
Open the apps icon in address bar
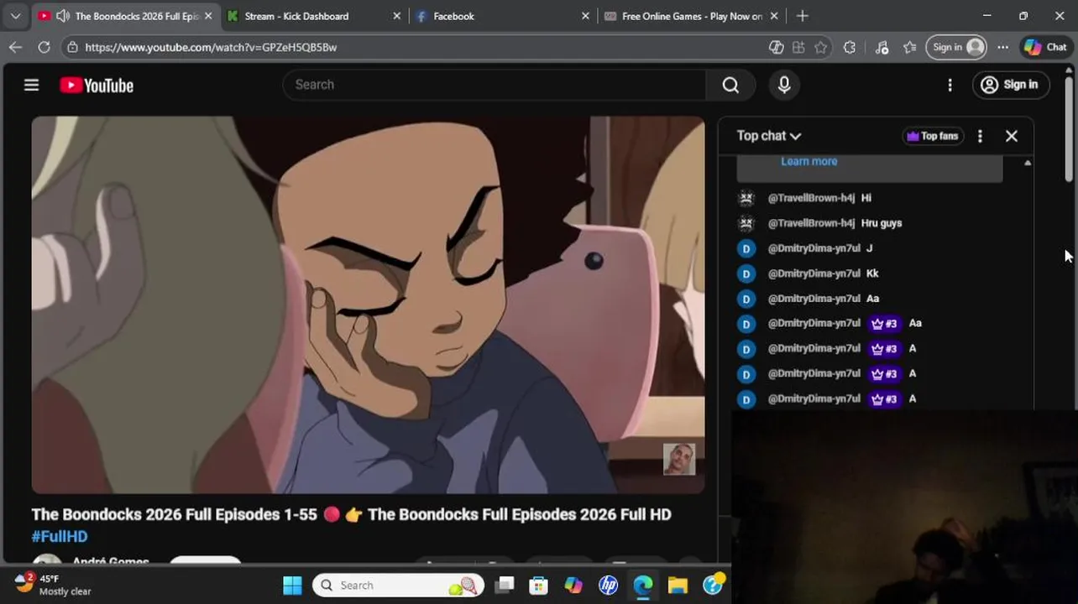pos(798,48)
